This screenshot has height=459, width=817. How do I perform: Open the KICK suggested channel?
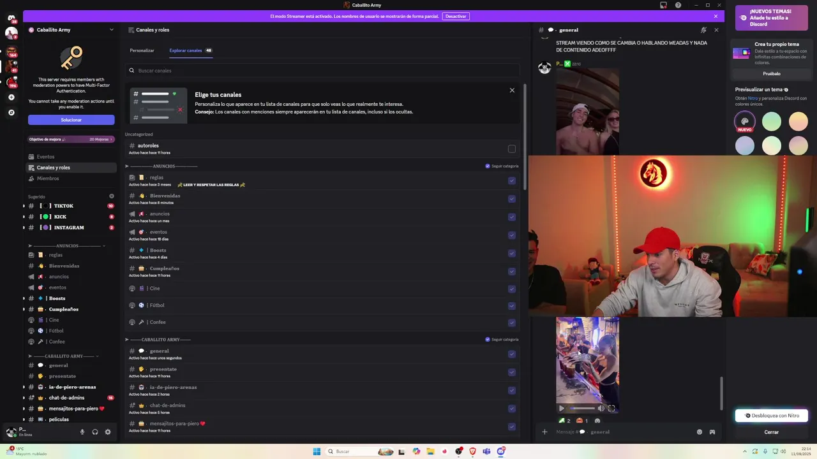pos(71,217)
